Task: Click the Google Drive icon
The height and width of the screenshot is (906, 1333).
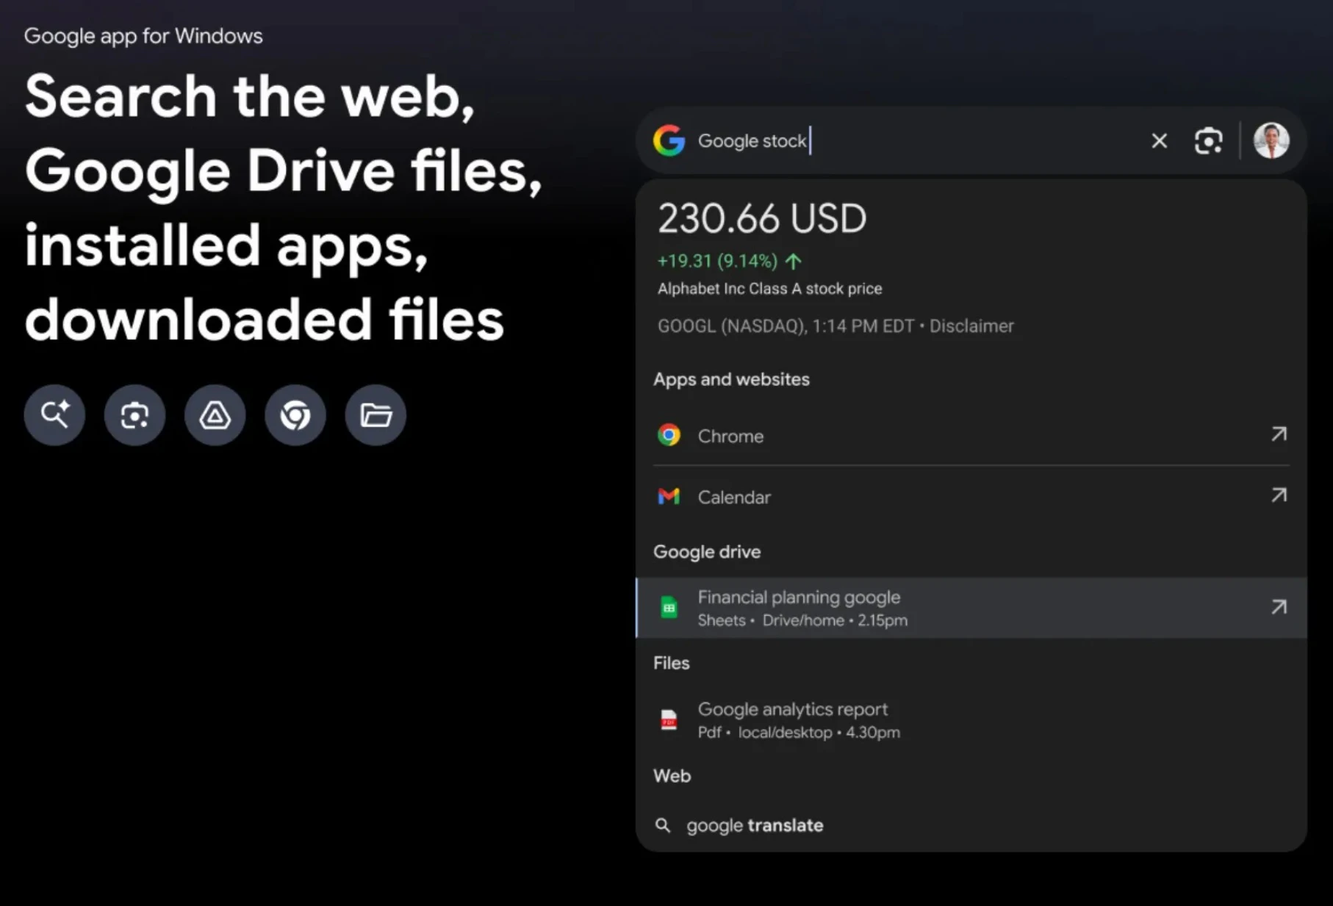Action: click(215, 414)
